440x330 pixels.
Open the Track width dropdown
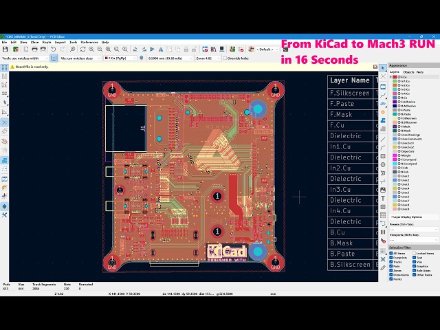click(25, 58)
